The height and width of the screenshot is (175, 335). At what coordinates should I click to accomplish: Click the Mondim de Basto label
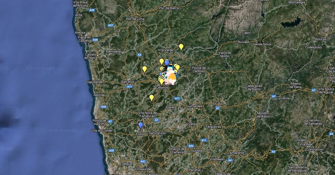(x=263, y=115)
